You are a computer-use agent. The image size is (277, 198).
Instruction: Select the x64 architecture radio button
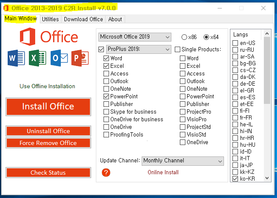coord(206,37)
